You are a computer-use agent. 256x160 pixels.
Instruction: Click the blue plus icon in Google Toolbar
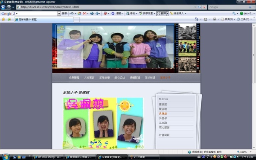point(97,13)
